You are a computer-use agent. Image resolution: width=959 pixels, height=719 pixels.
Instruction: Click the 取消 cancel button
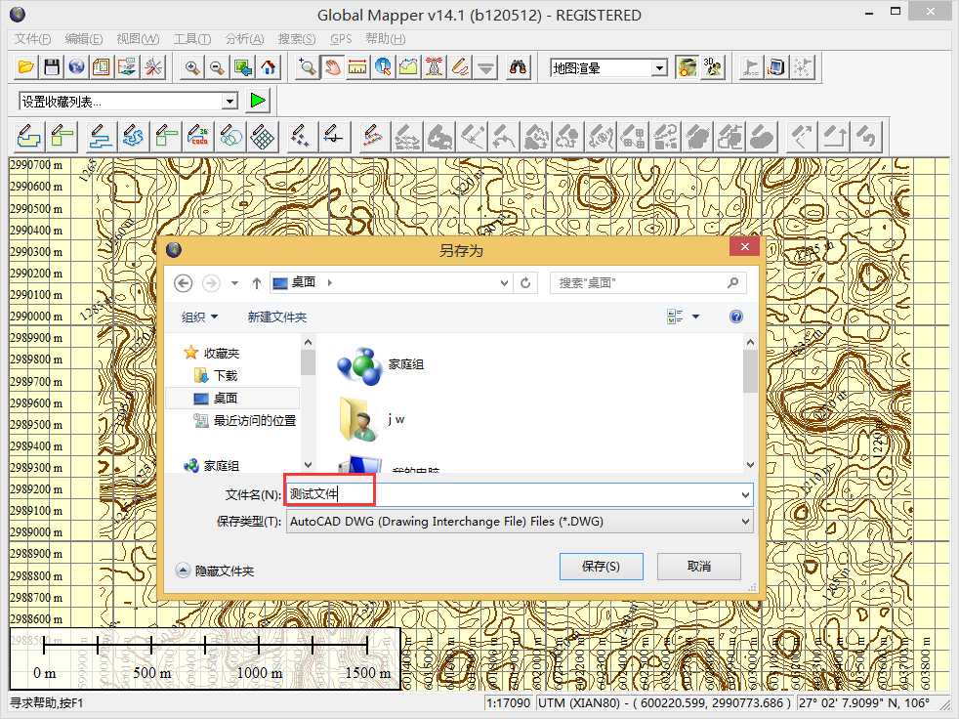[x=699, y=567]
